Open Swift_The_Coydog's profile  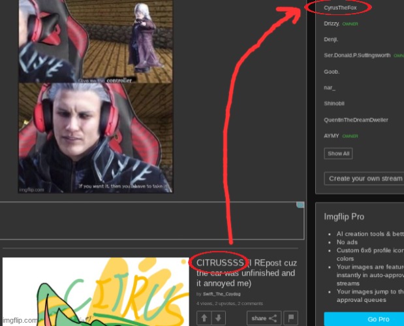pyautogui.click(x=222, y=294)
